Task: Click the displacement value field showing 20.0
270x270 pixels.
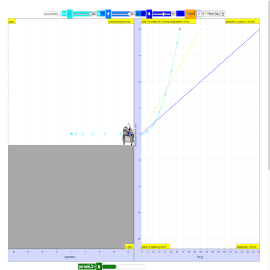Action: pyautogui.click(x=94, y=14)
